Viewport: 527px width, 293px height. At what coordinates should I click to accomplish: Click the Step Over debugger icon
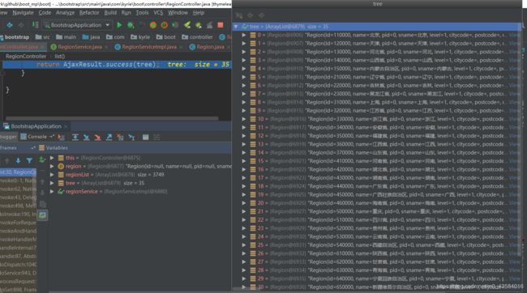coord(75,137)
